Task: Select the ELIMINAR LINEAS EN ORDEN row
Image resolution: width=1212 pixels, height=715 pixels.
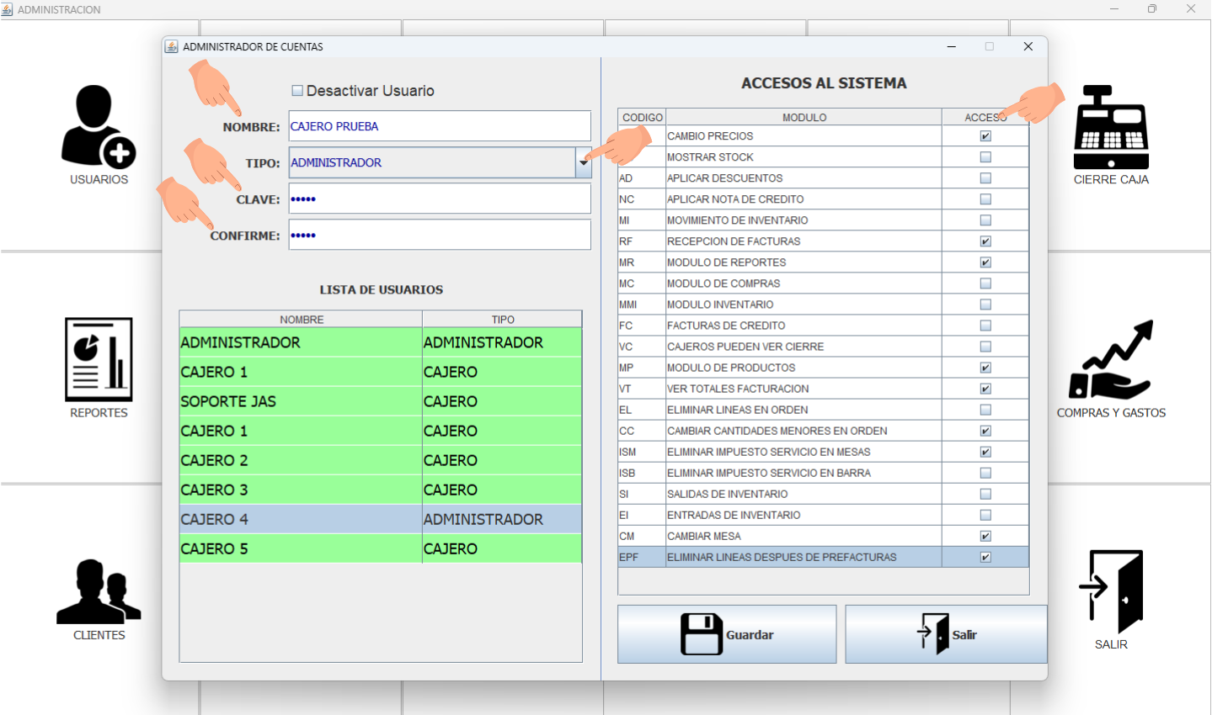Action: click(803, 410)
